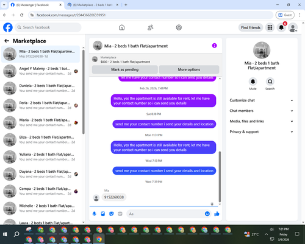Open conversation information purple icon
This screenshot has width=305, height=244.
[214, 46]
